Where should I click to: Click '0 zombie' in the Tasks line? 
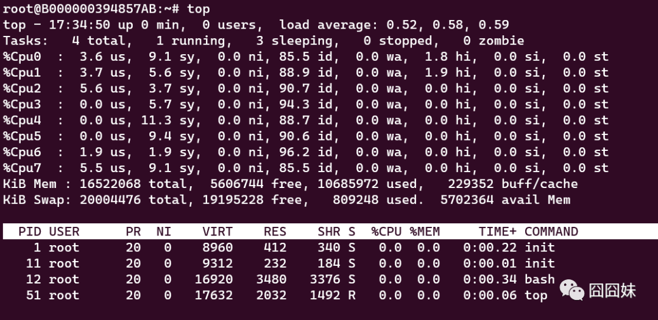[x=493, y=41]
